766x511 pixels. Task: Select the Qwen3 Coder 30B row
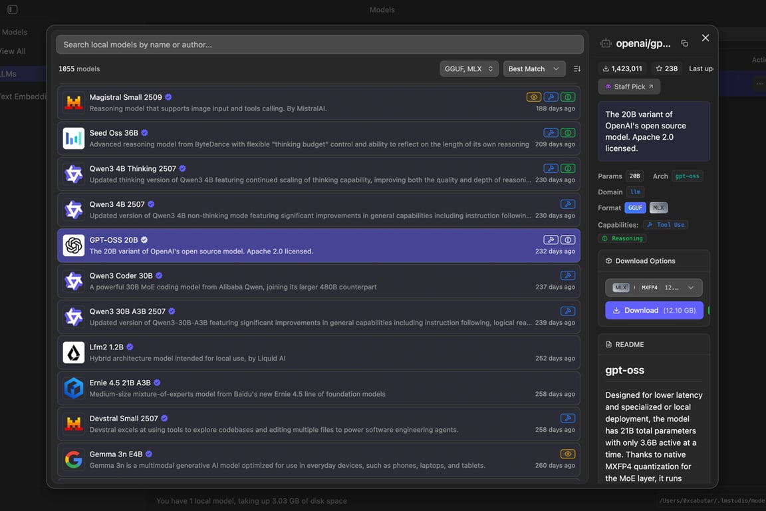coord(319,281)
